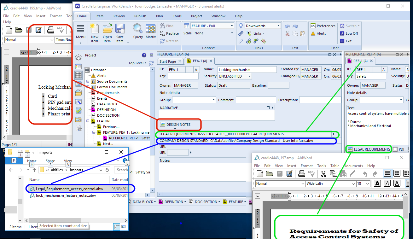The width and height of the screenshot is (413, 239).
Task: Open the FEATURE - Full view dropdown
Action: pos(232,26)
